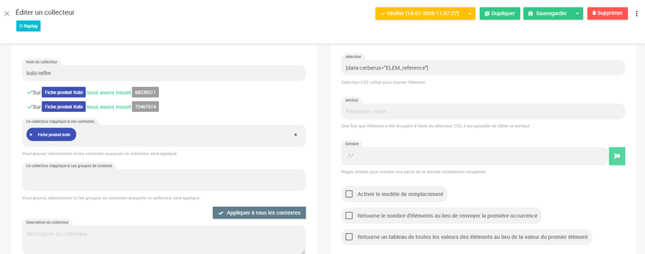The width and height of the screenshot is (645, 254).
Task: Click Appliquer à tous les contextes
Action: [259, 213]
